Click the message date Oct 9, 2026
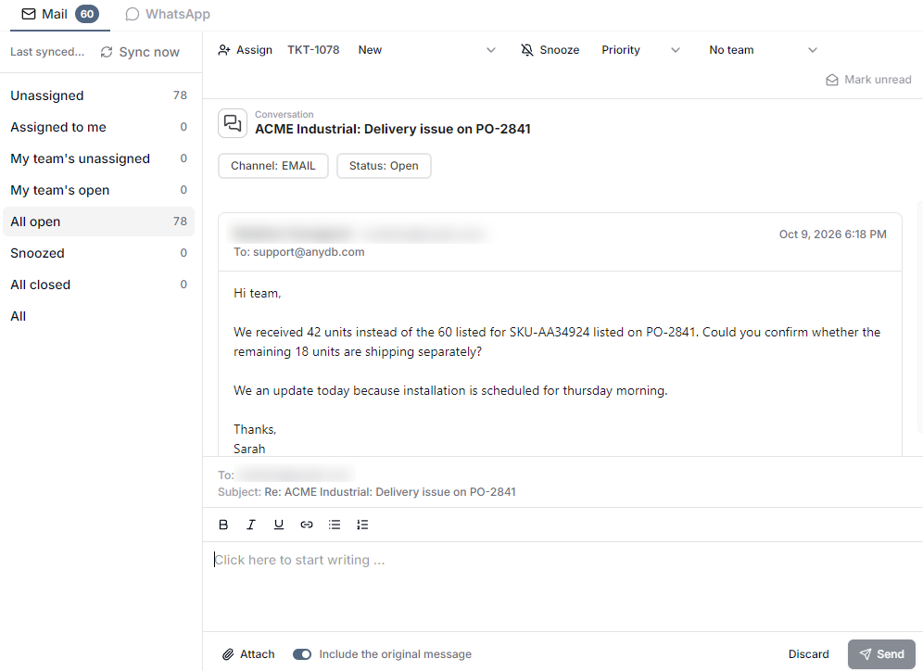 point(833,234)
